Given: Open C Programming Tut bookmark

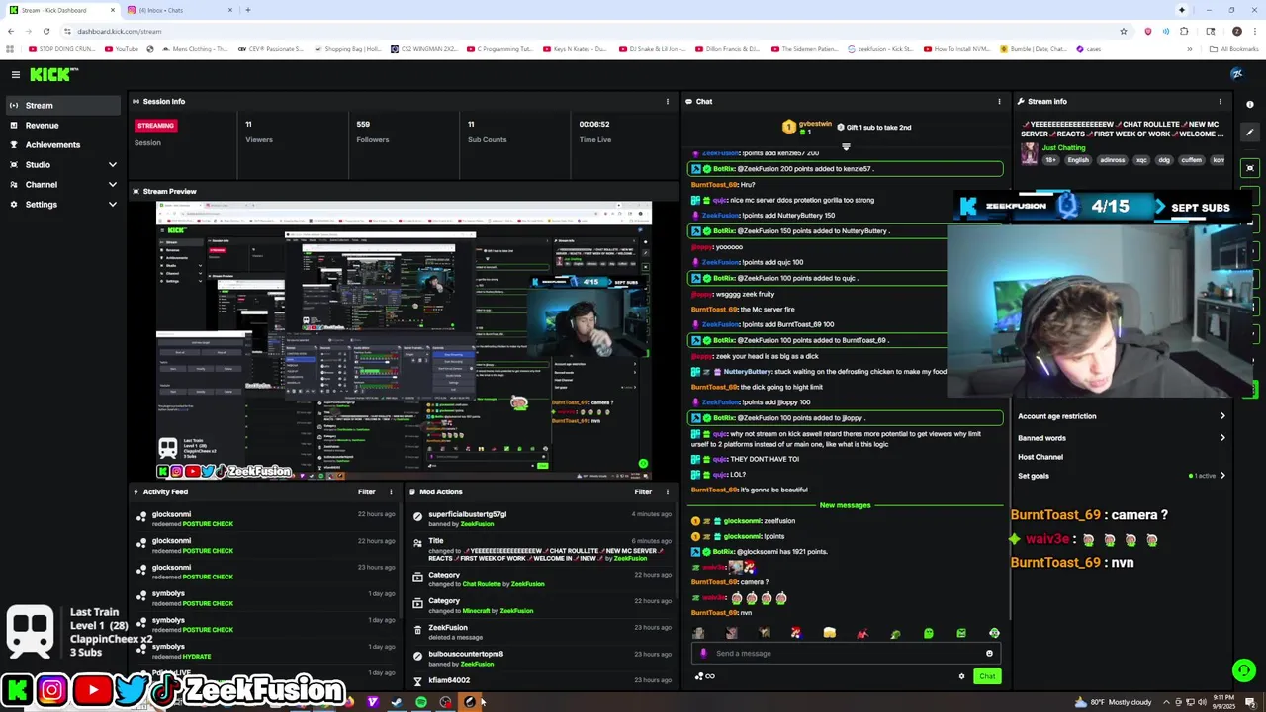Looking at the screenshot, I should point(499,49).
